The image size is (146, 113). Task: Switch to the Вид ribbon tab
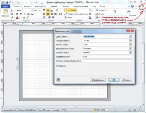[x=94, y=6]
